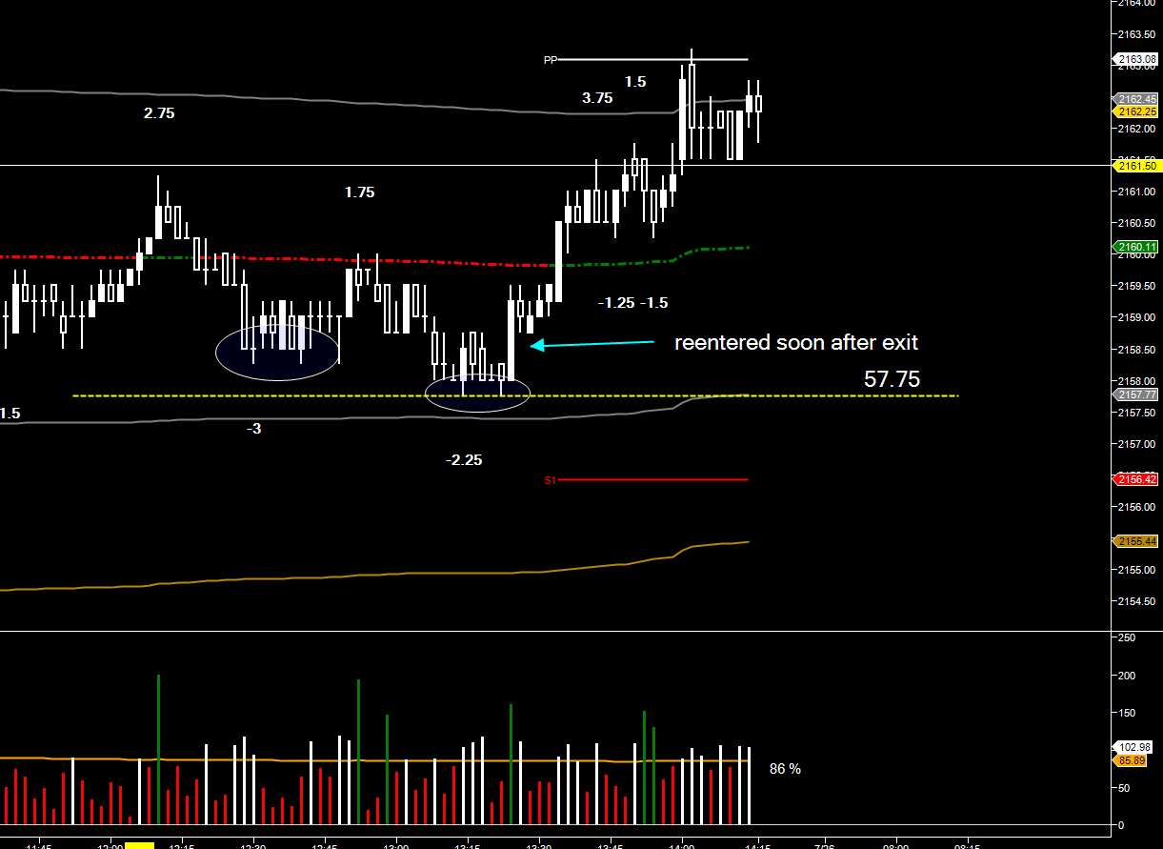
Task: Click the 102.98 volume value tag
Action: pyautogui.click(x=1133, y=748)
